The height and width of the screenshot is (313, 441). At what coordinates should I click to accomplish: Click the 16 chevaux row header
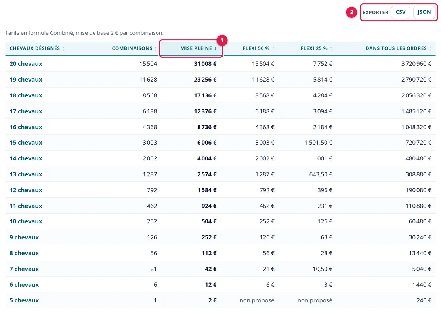pyautogui.click(x=26, y=127)
